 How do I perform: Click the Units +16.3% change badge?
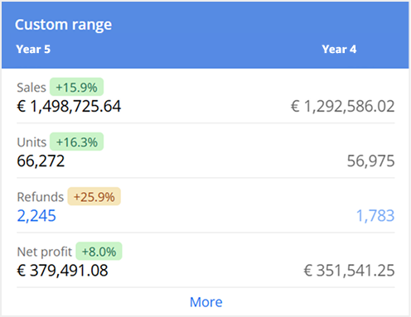coord(76,142)
